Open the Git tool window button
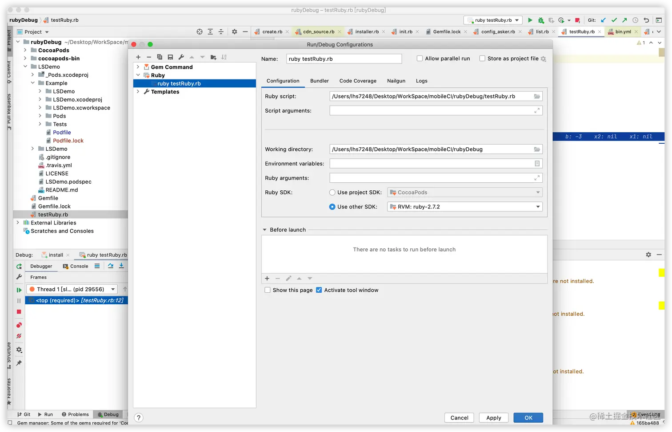This screenshot has width=672, height=432. [x=24, y=415]
